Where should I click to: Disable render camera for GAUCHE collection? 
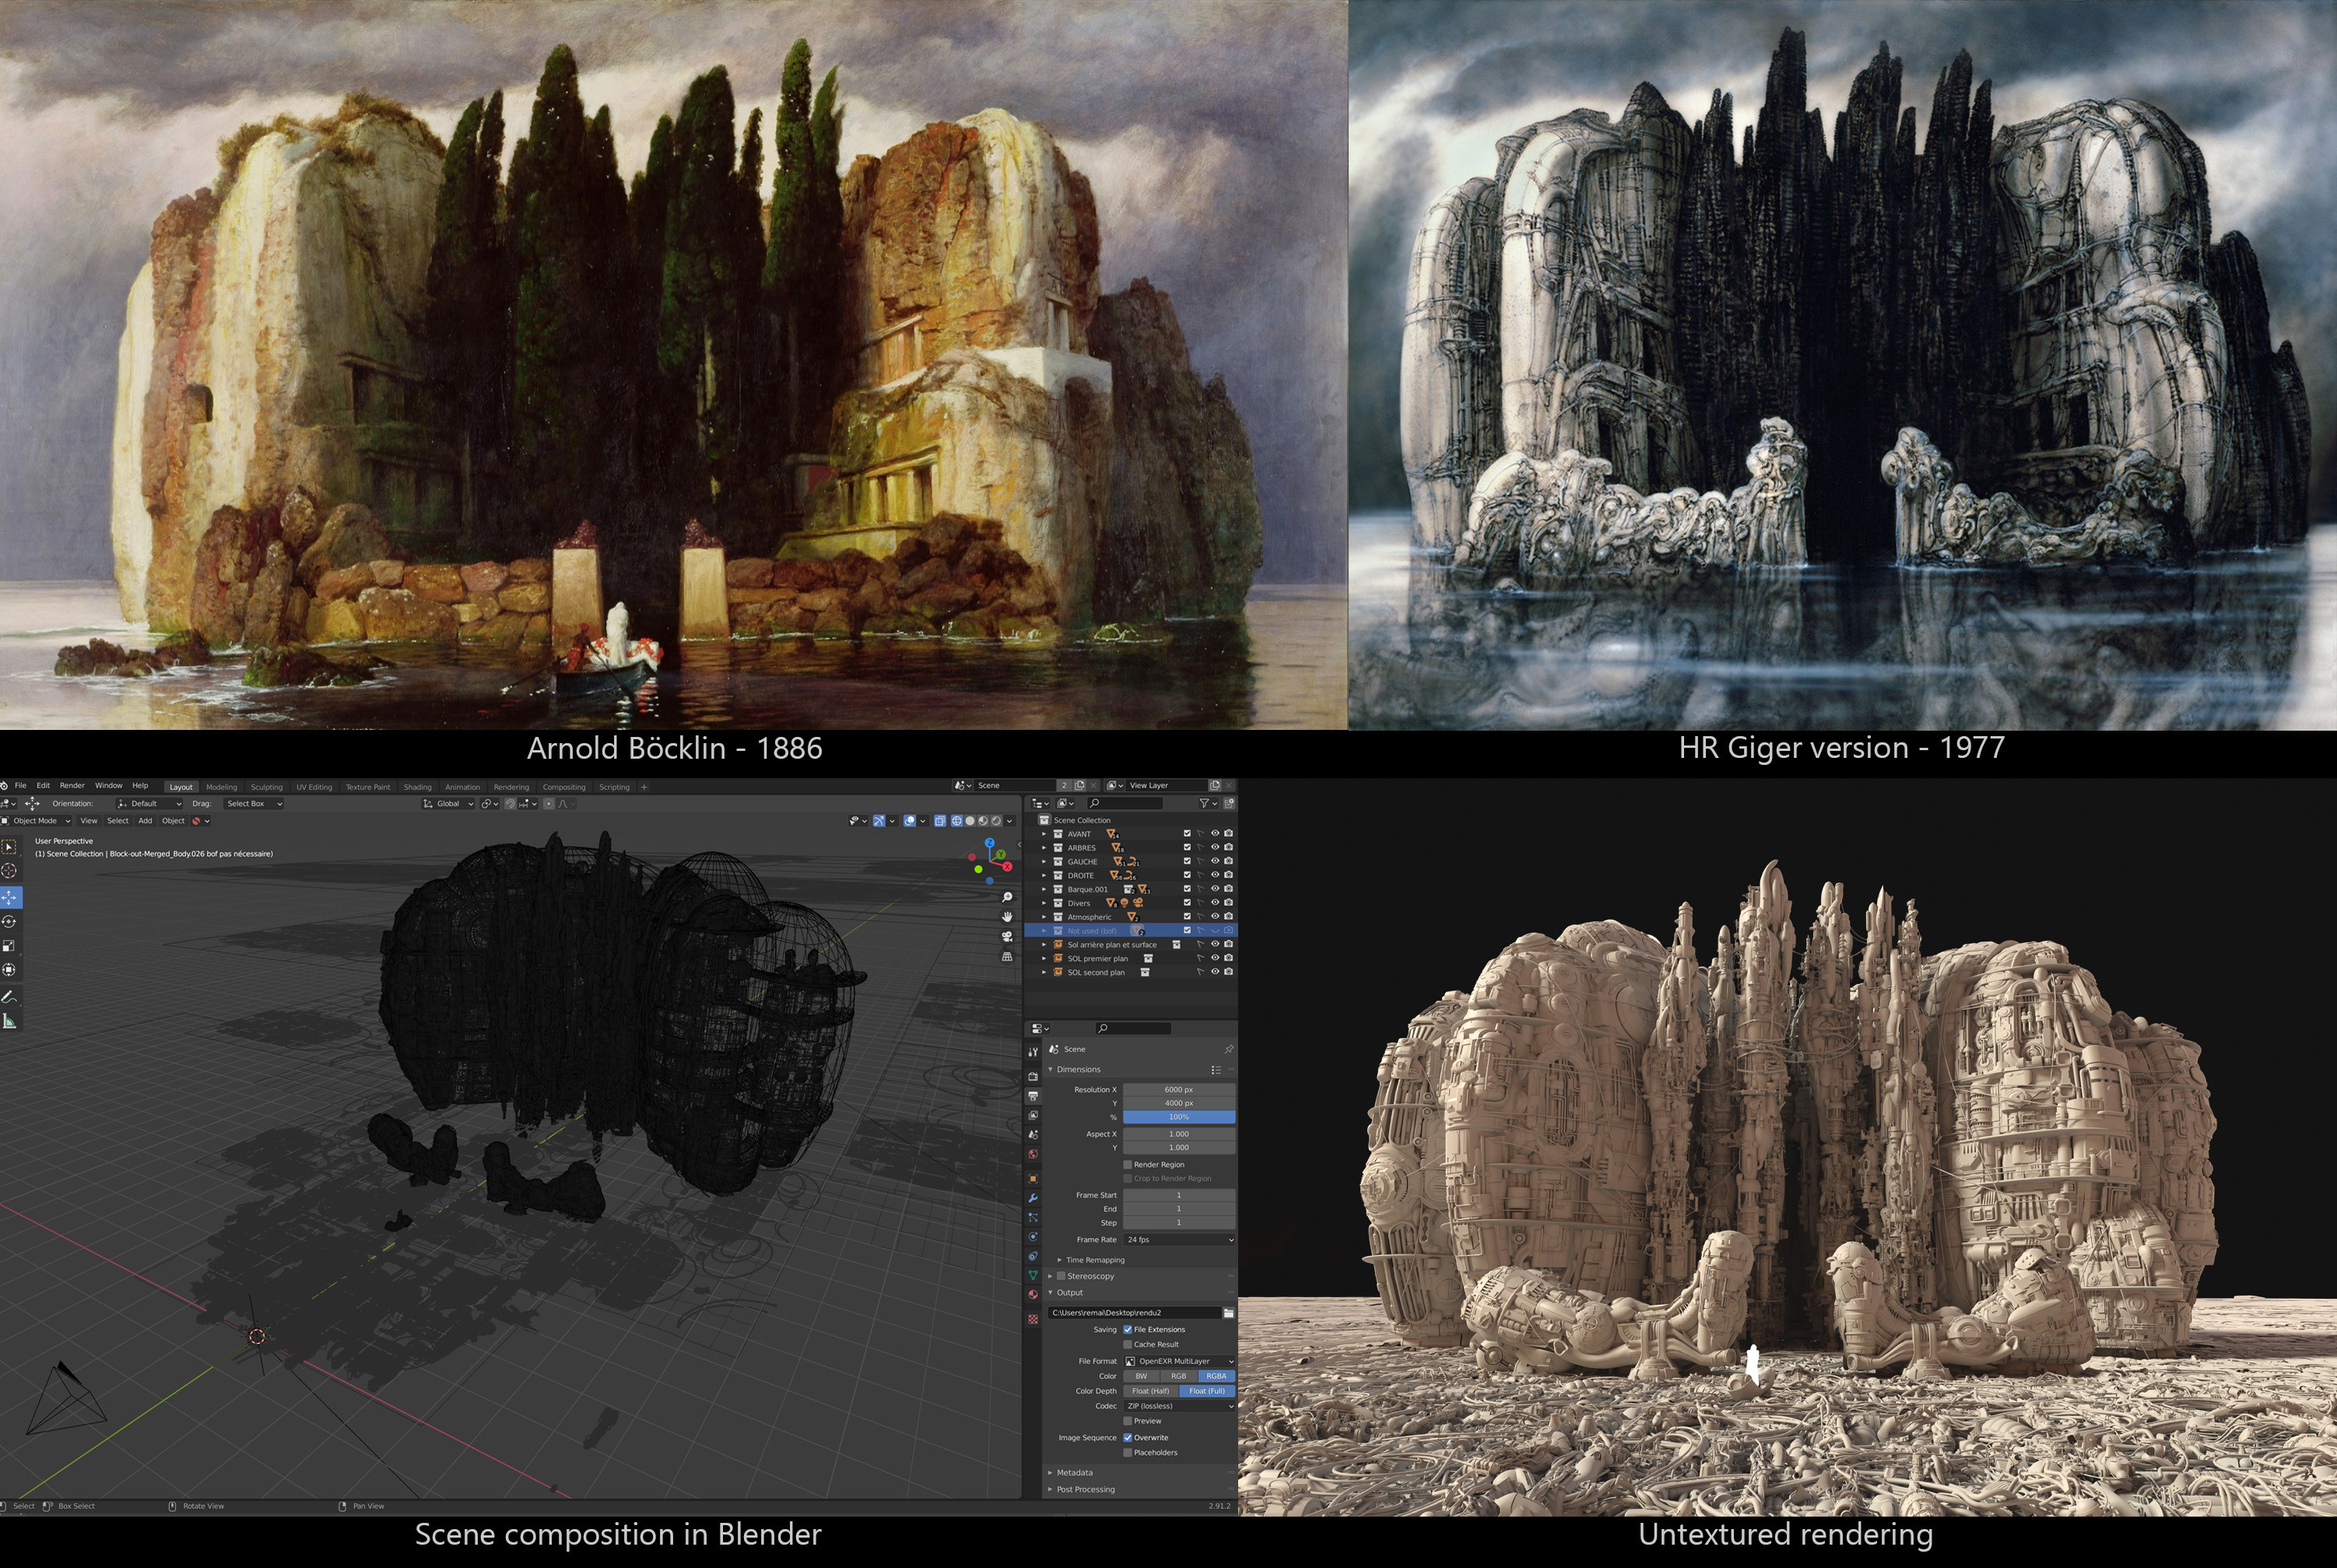tap(1229, 861)
